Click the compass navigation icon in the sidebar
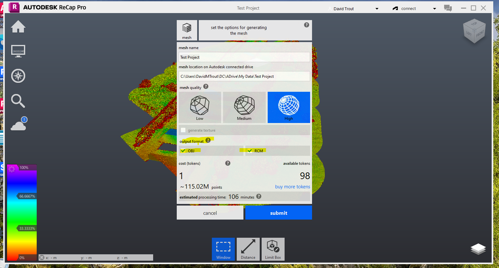Screen dimensions: 499x268 coord(18,76)
